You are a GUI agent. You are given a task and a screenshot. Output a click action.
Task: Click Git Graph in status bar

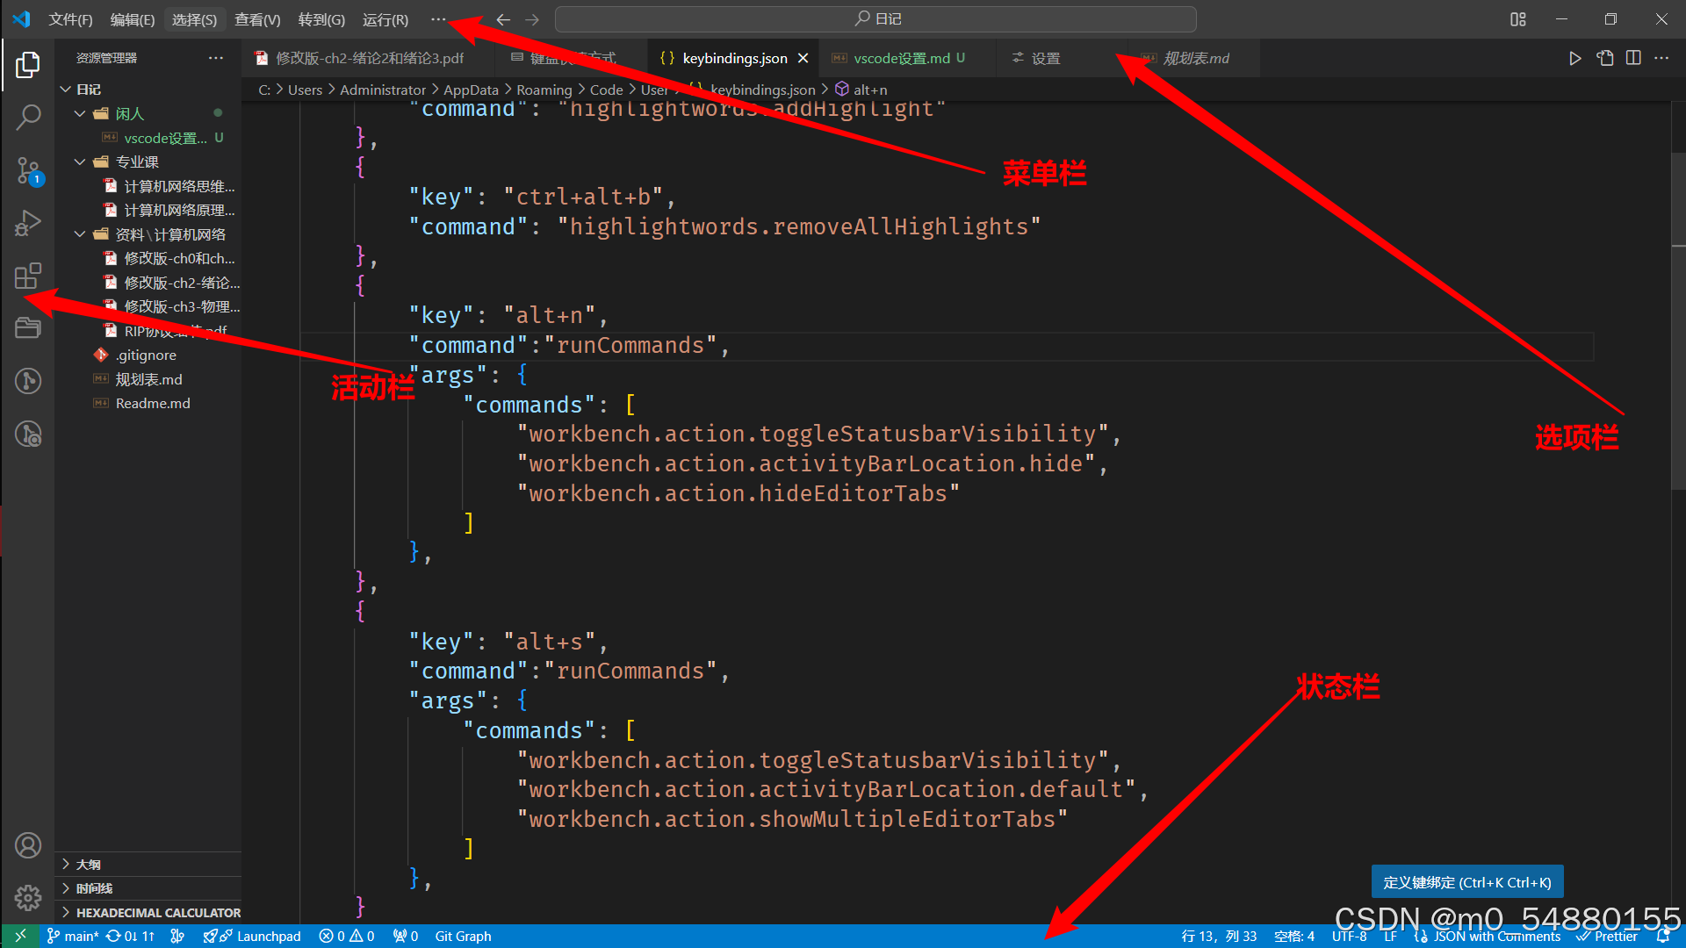(463, 937)
